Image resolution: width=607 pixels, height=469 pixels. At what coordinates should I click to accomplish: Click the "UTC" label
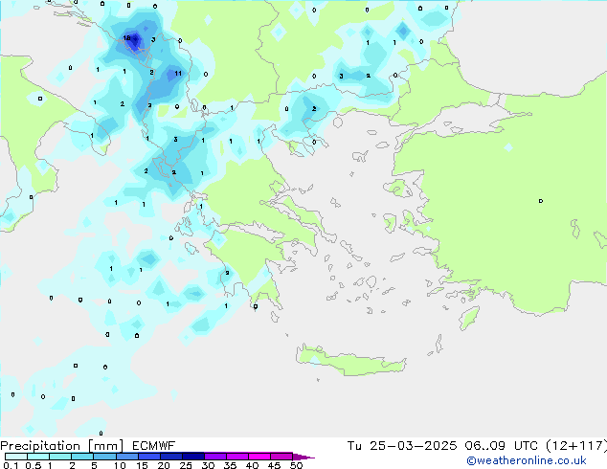[526, 446]
